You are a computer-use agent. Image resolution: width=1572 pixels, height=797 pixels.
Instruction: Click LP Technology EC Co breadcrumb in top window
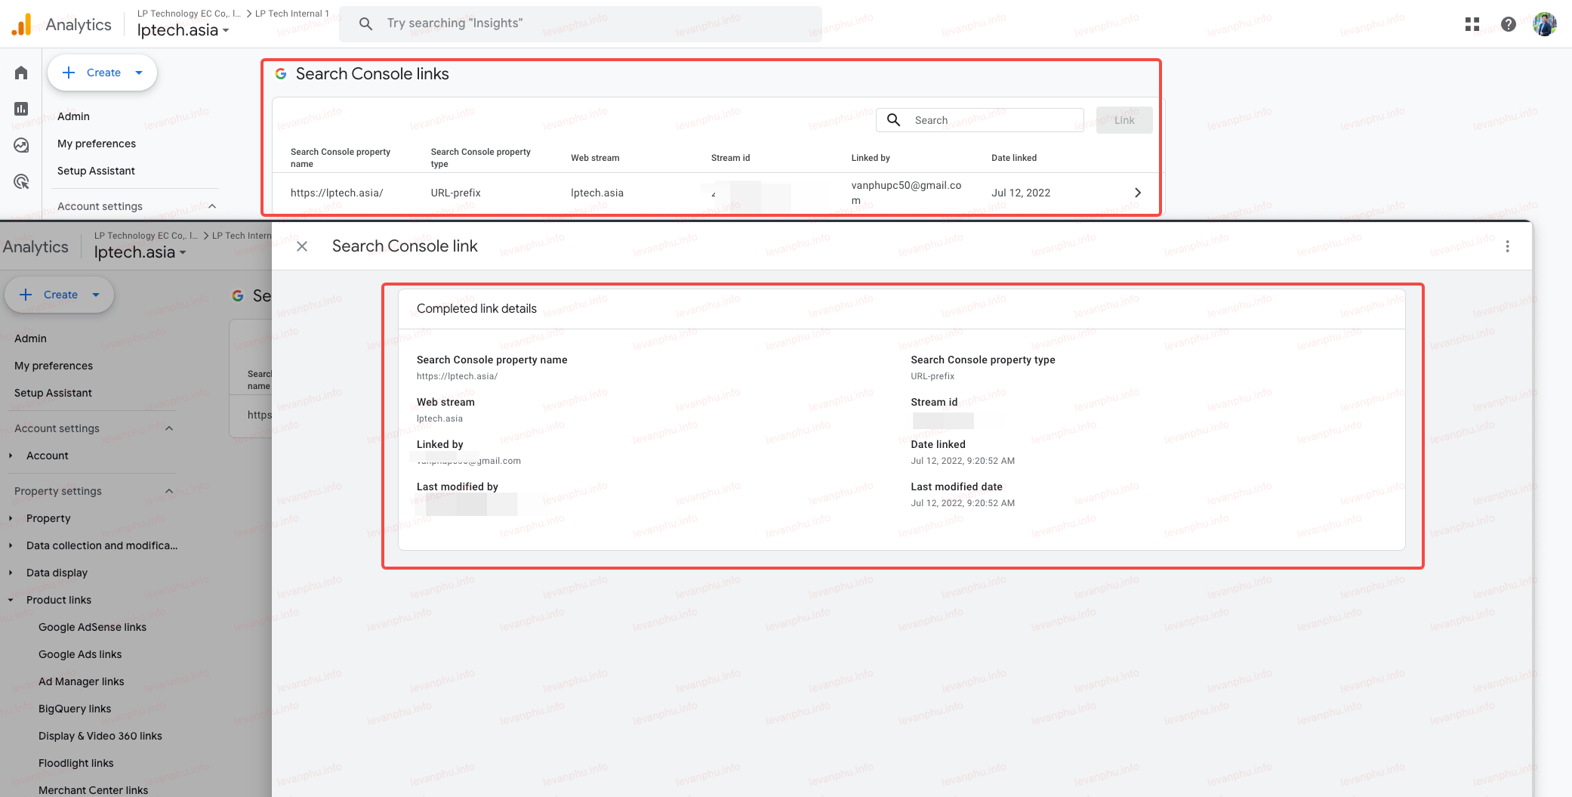189,14
